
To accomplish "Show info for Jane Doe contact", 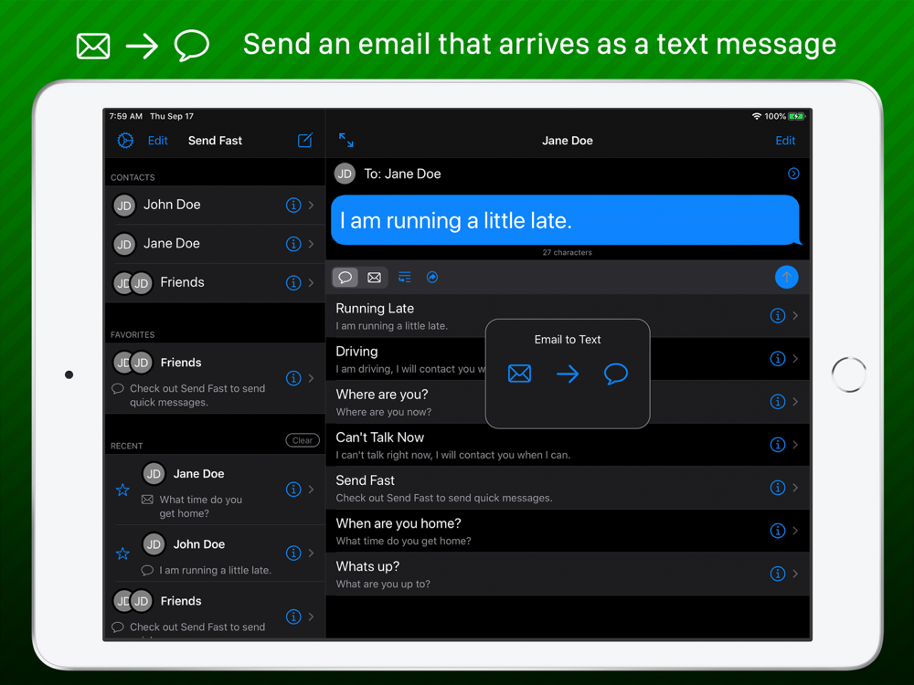I will [x=293, y=244].
